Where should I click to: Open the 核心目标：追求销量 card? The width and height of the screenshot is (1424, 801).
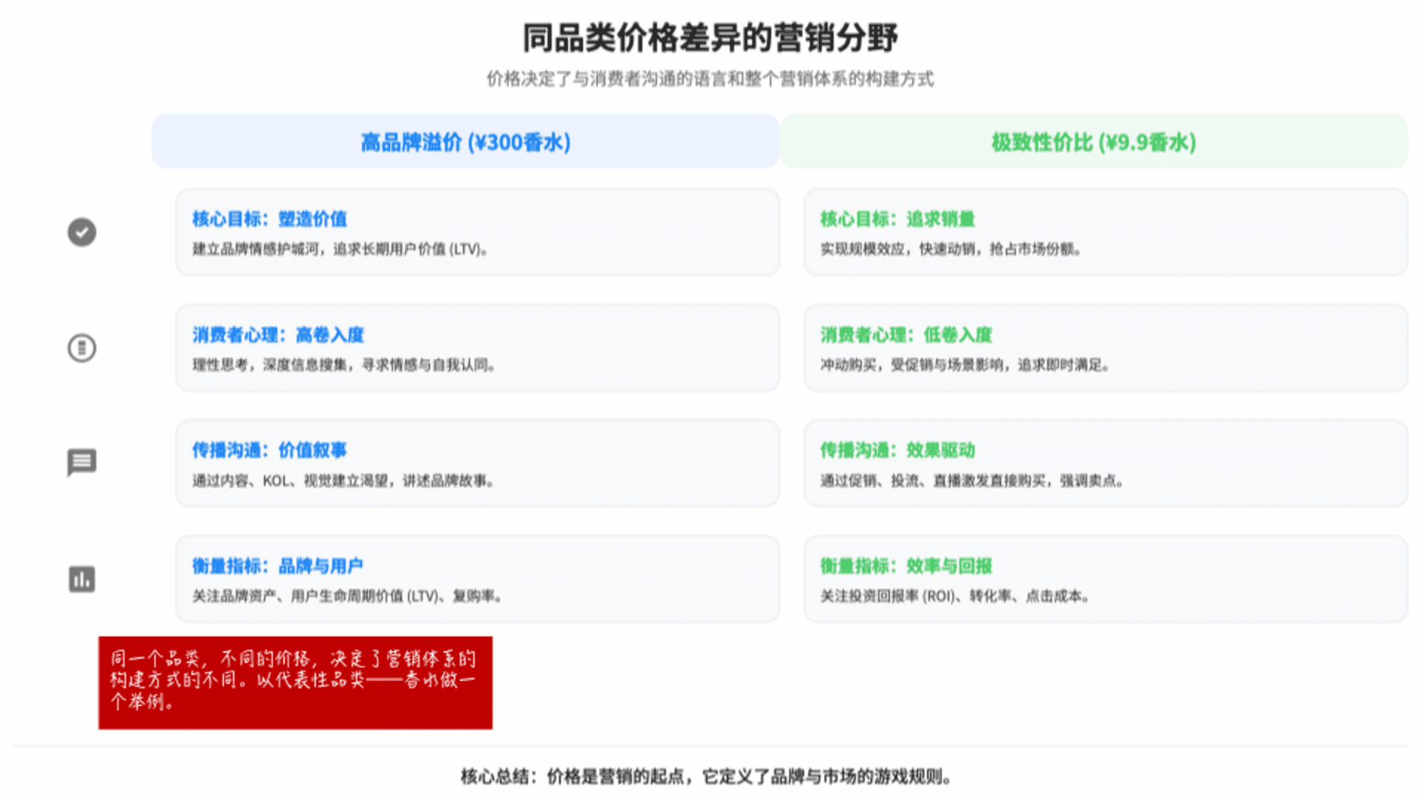click(1106, 232)
